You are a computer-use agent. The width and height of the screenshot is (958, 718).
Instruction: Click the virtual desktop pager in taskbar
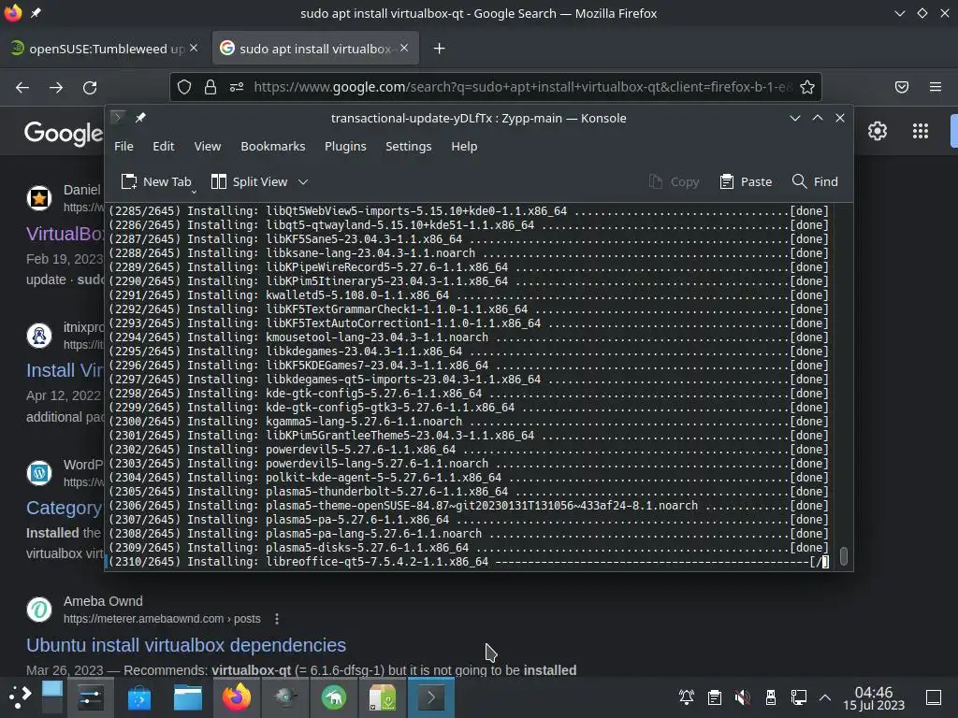click(52, 697)
